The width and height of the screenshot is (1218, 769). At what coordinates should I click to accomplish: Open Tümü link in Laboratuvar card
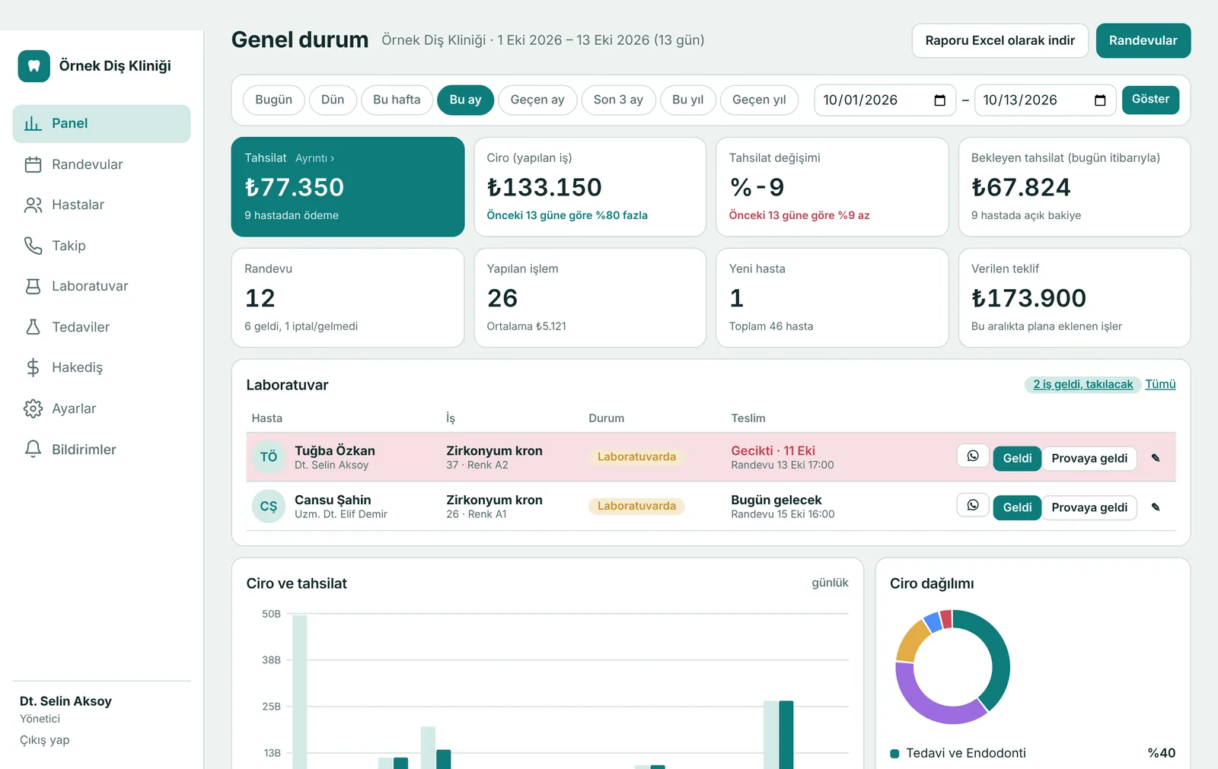[1160, 385]
